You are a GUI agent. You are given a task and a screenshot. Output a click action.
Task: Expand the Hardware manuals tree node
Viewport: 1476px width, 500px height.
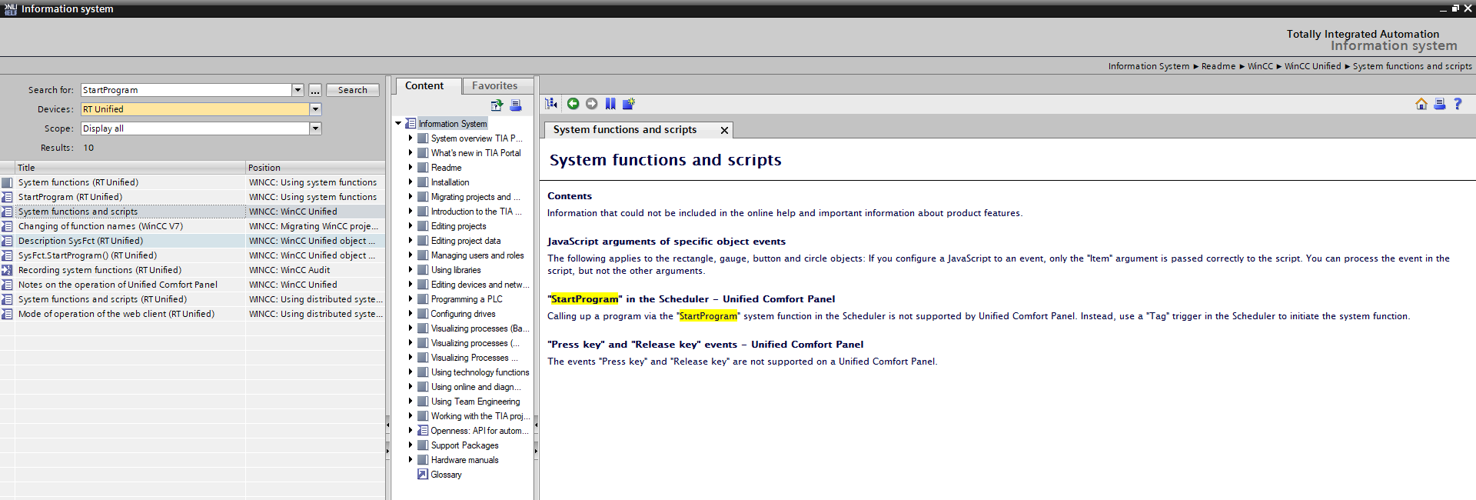(411, 460)
